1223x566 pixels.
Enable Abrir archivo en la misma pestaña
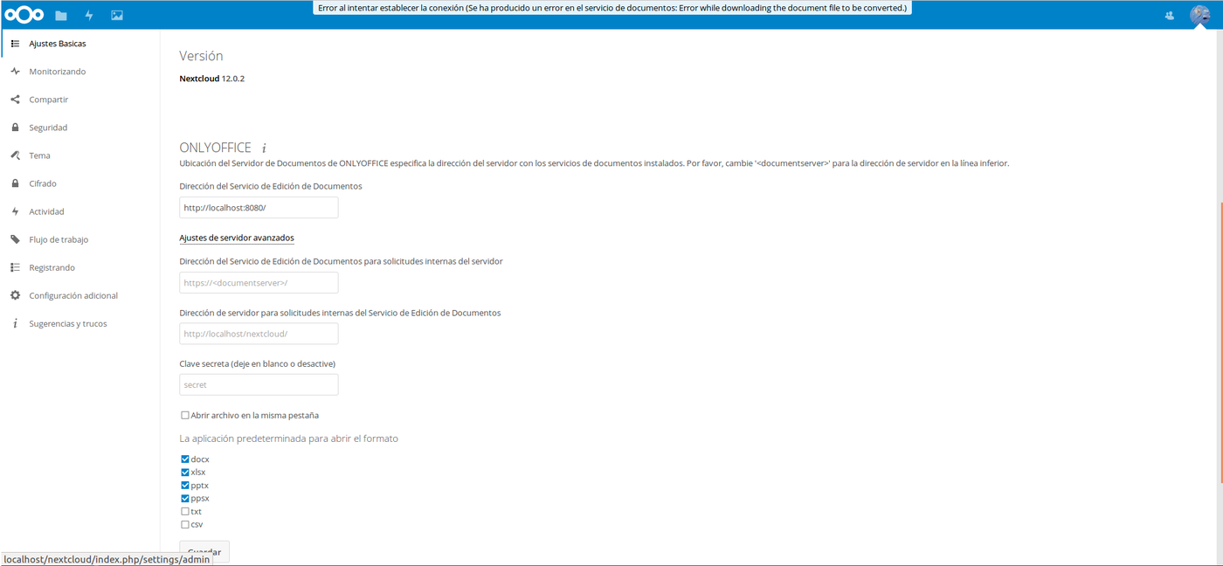coord(185,416)
